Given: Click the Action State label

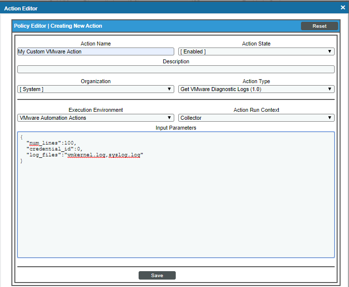Looking at the screenshot, I should (x=256, y=44).
